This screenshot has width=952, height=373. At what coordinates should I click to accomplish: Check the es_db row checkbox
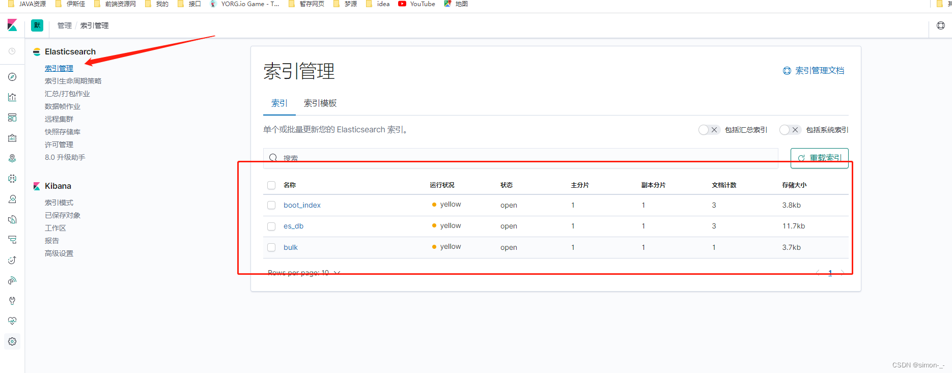[x=271, y=226]
